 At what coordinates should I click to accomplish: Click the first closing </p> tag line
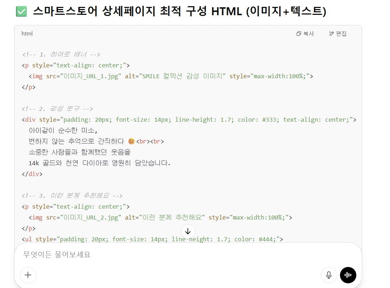(28, 87)
